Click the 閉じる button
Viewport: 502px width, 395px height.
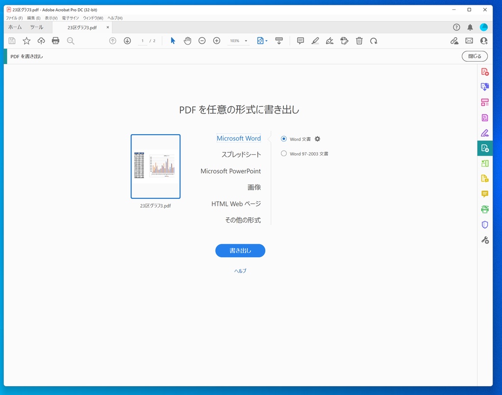pos(475,56)
